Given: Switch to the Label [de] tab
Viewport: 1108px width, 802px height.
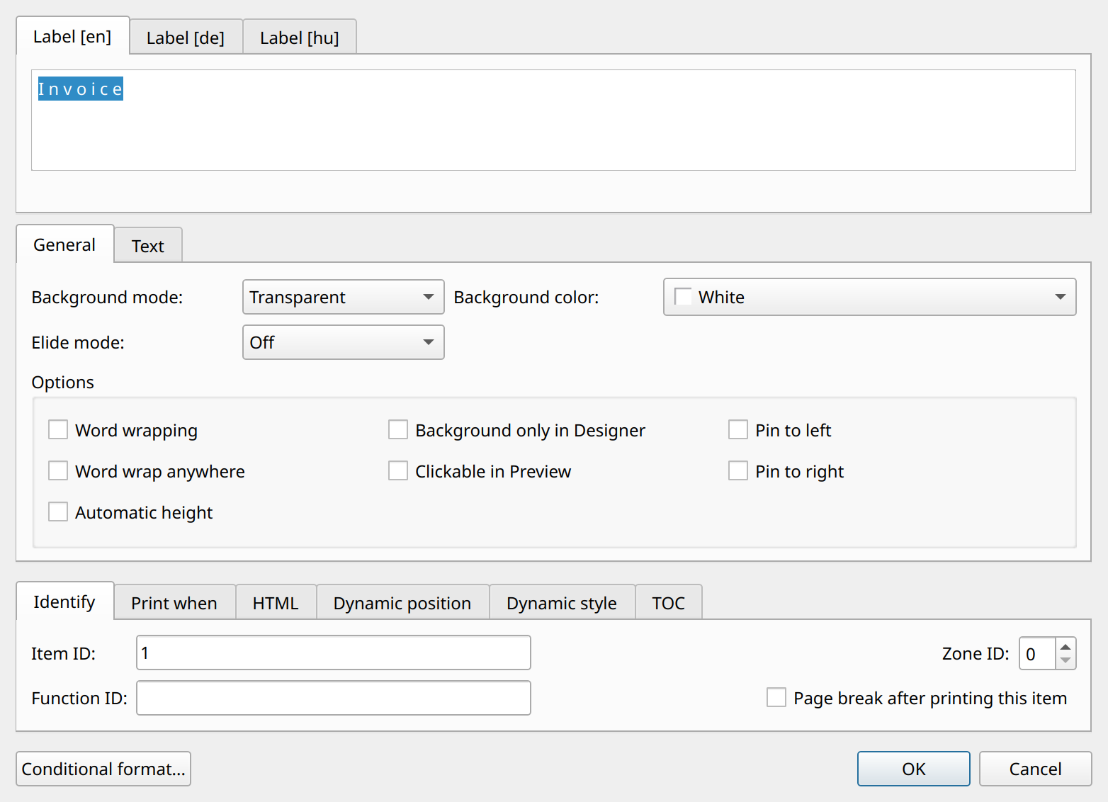Looking at the screenshot, I should point(186,38).
